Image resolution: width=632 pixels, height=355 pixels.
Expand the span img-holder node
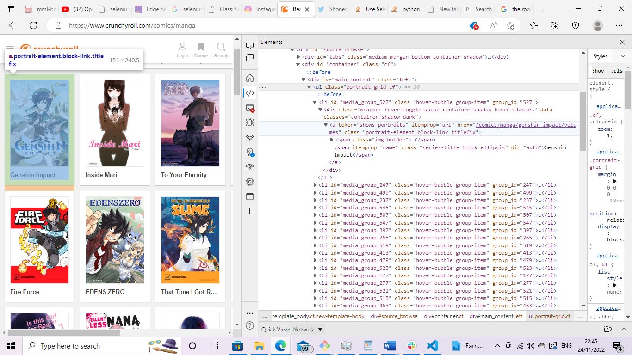331,140
